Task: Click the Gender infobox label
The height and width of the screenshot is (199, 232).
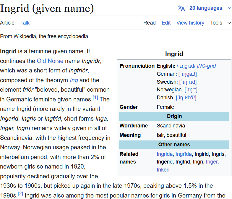Action: coord(129,107)
